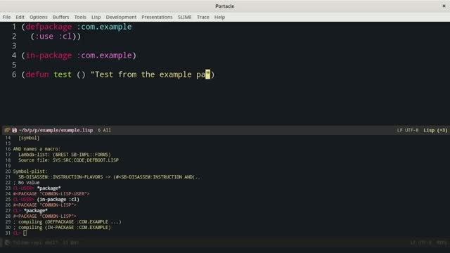Click #<PACKAGE "COMMON-LISP"> on line 28

coord(45,216)
